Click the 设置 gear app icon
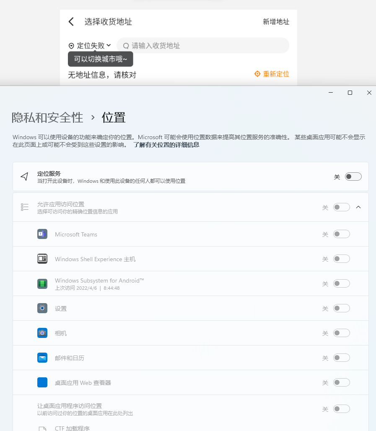 (x=42, y=308)
